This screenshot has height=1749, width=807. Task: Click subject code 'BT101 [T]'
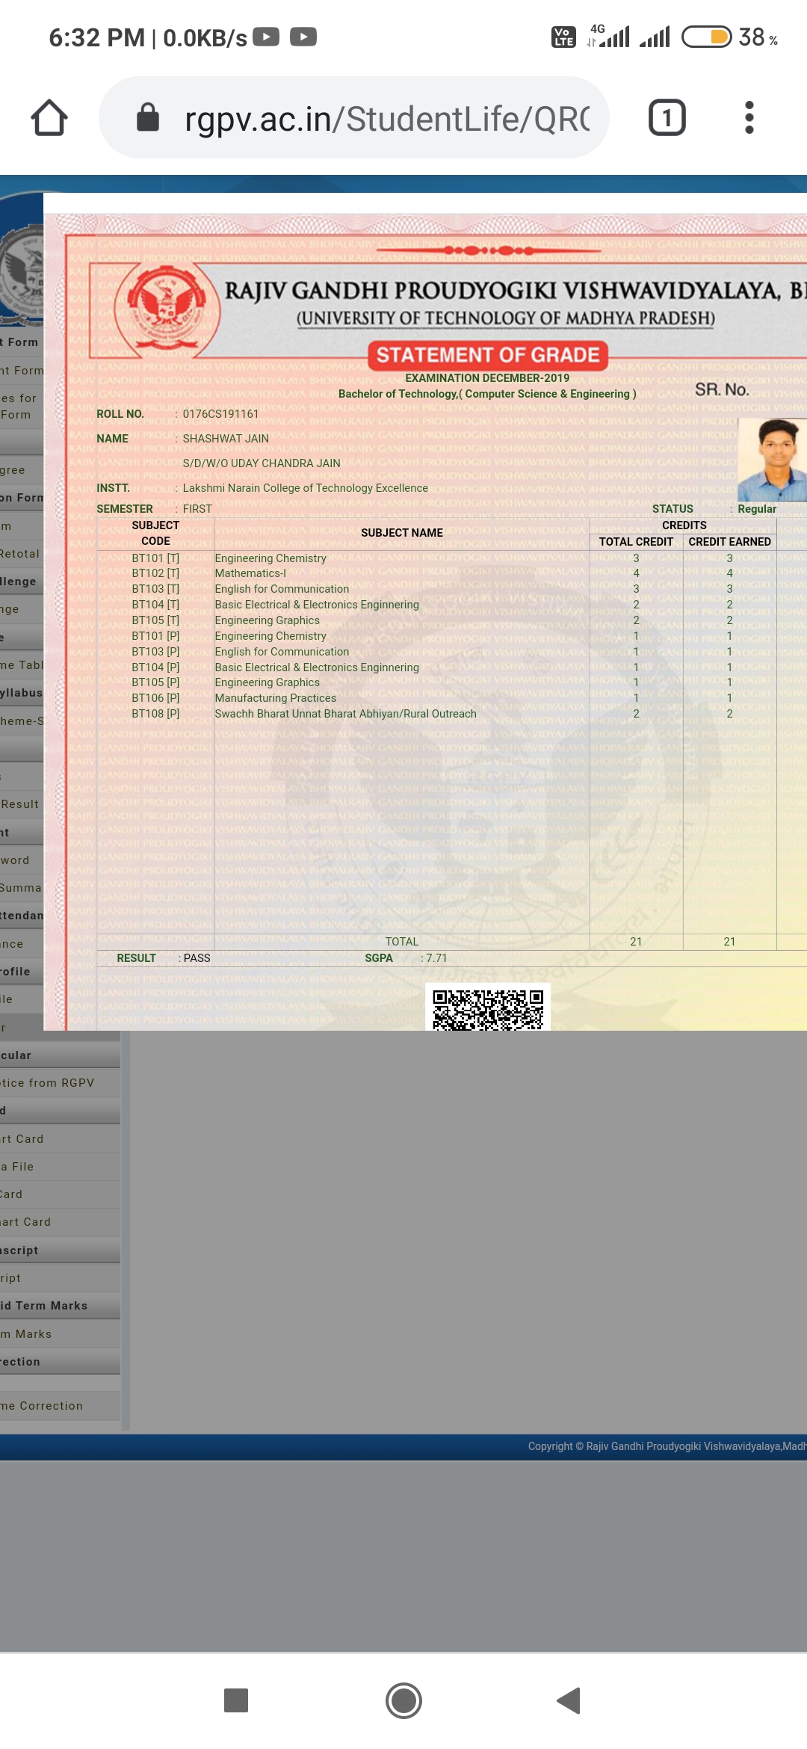point(155,558)
